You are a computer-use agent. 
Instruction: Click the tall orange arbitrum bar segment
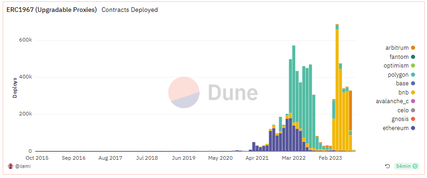pos(351,110)
